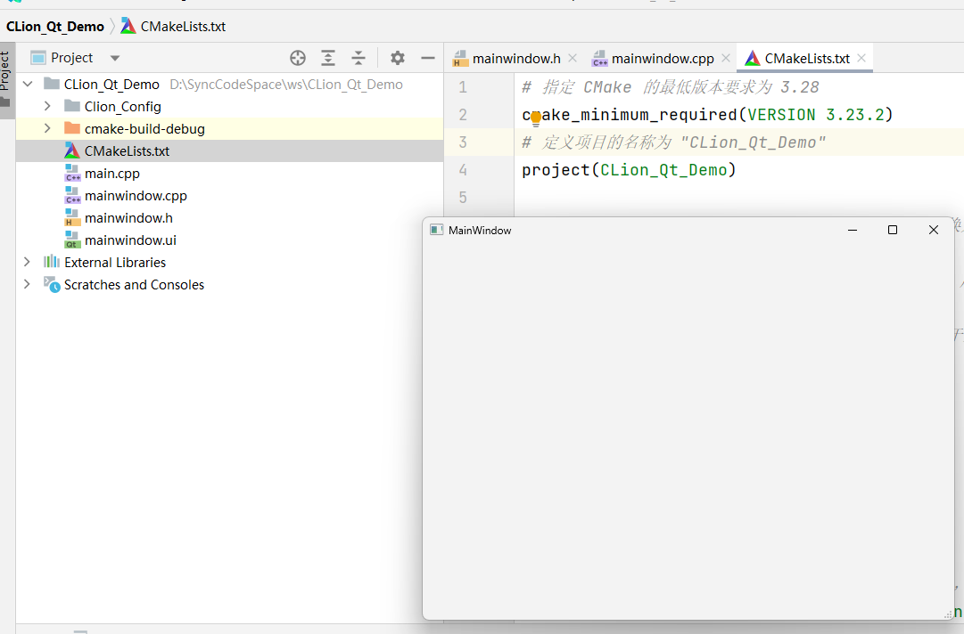Open the Project view dropdown arrow
The height and width of the screenshot is (634, 964).
[x=115, y=58]
